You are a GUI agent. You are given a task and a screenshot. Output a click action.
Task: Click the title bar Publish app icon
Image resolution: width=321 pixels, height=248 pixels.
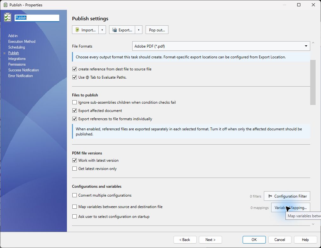click(x=5, y=5)
